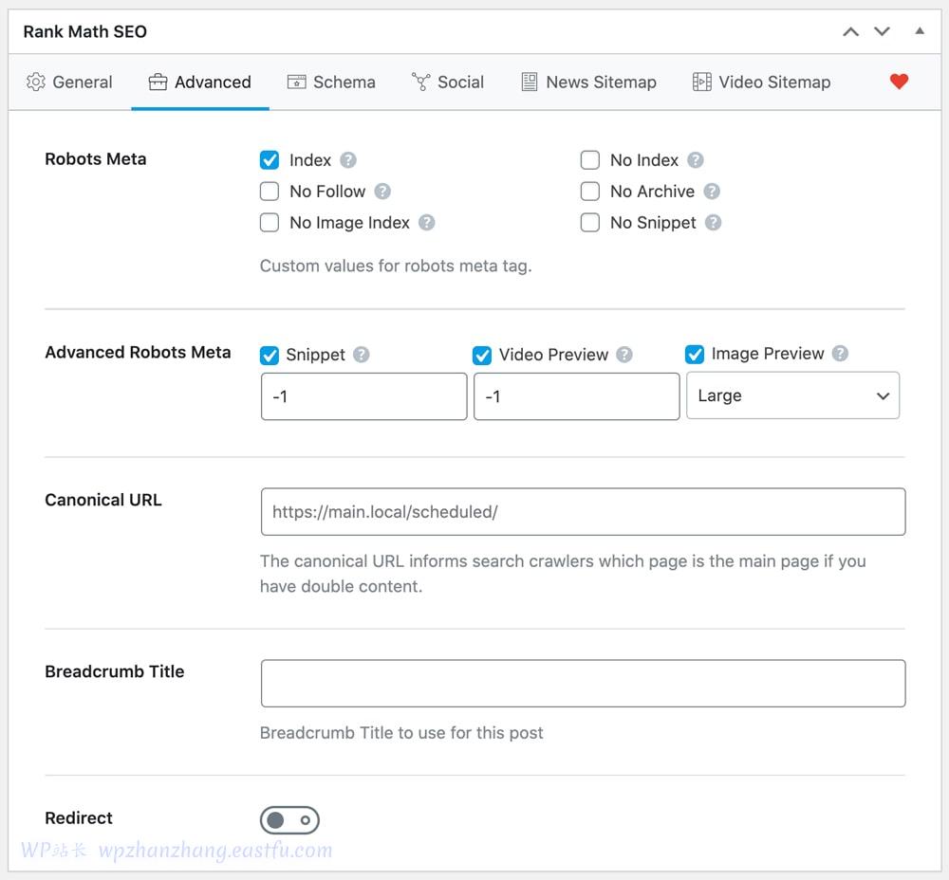The width and height of the screenshot is (949, 880).
Task: Click the Advanced Robots Meta label
Action: click(x=138, y=353)
